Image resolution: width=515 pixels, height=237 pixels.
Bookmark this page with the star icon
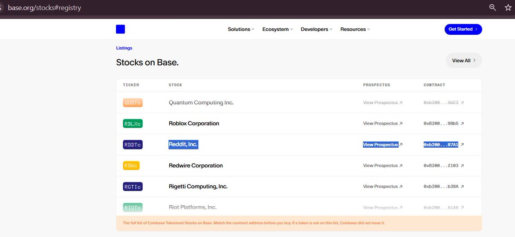508,8
